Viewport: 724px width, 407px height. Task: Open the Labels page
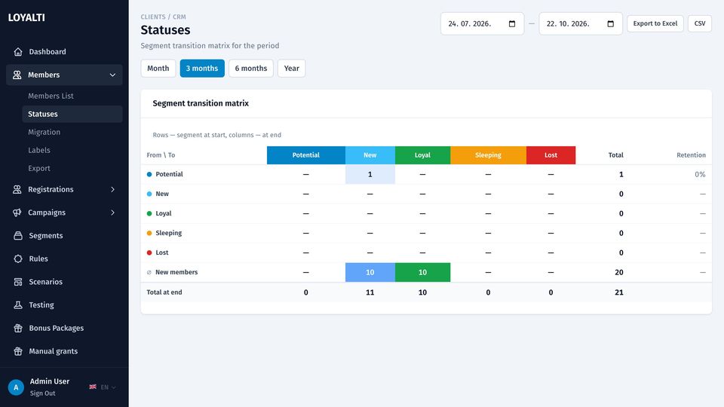pyautogui.click(x=38, y=150)
